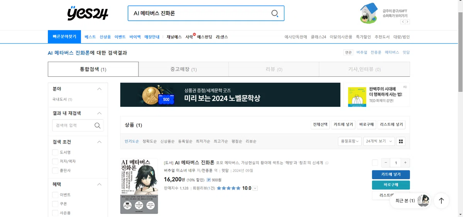Image resolution: width=463 pixels, height=217 pixels.
Task: Check the 출판사 checkbox
Action: (55, 170)
